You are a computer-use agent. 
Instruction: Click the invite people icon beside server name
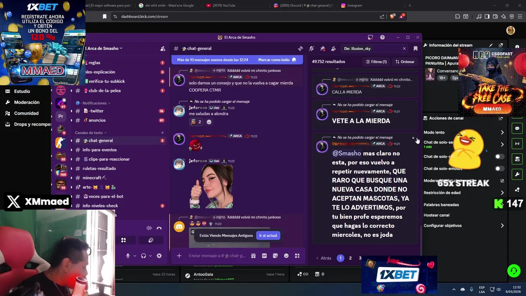click(163, 49)
